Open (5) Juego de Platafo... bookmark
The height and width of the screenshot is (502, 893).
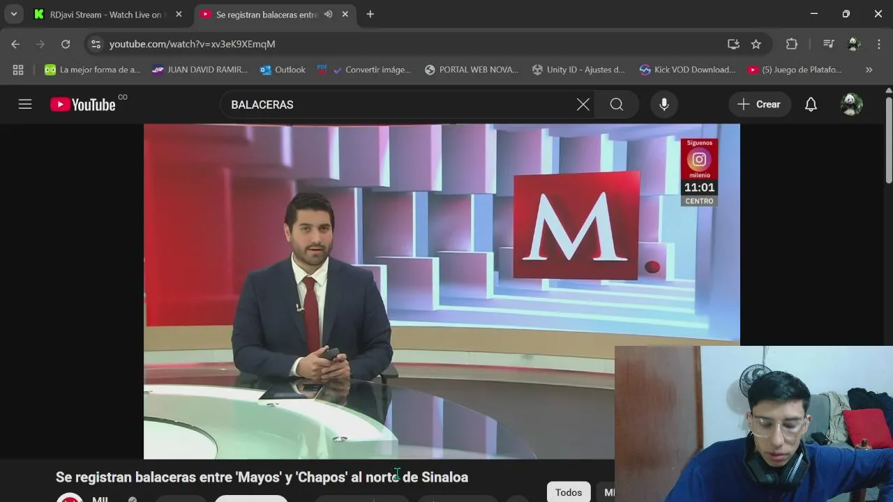tap(795, 70)
